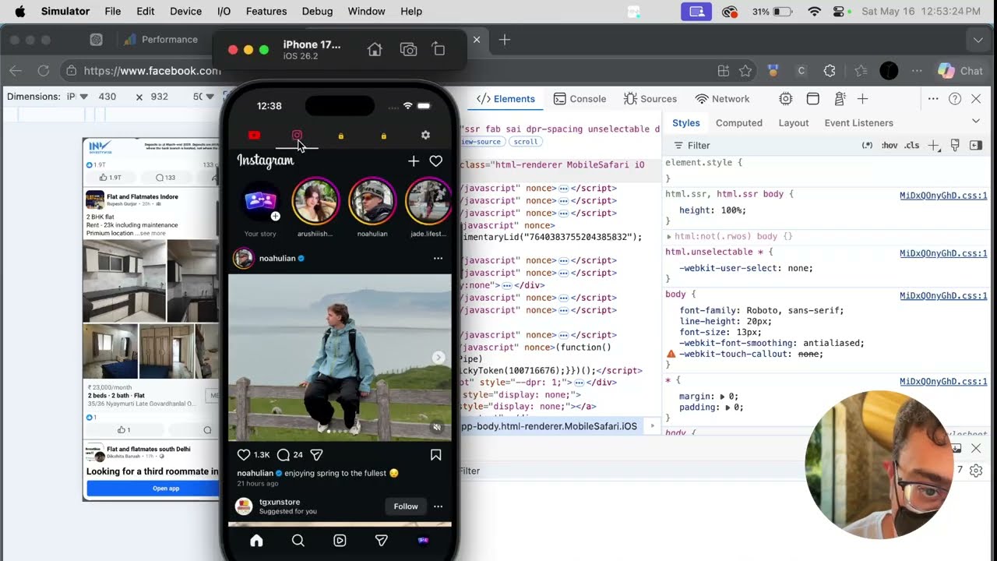Toggle the :hov element state panel
This screenshot has width=997, height=561.
(x=889, y=146)
